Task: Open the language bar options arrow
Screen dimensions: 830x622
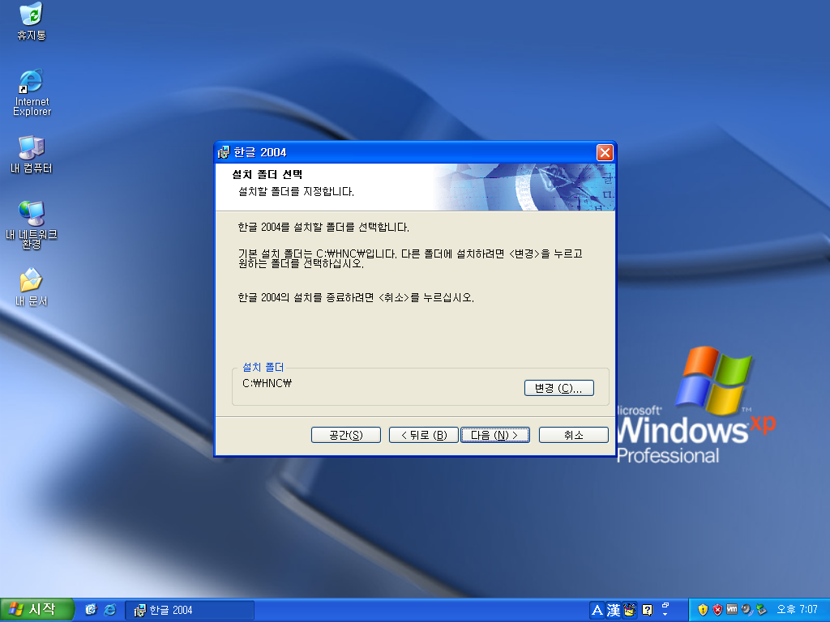Action: (x=665, y=614)
